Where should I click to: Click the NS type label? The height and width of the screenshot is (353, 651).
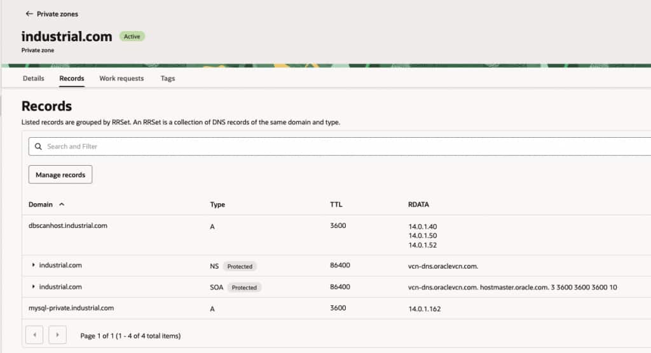coord(214,266)
